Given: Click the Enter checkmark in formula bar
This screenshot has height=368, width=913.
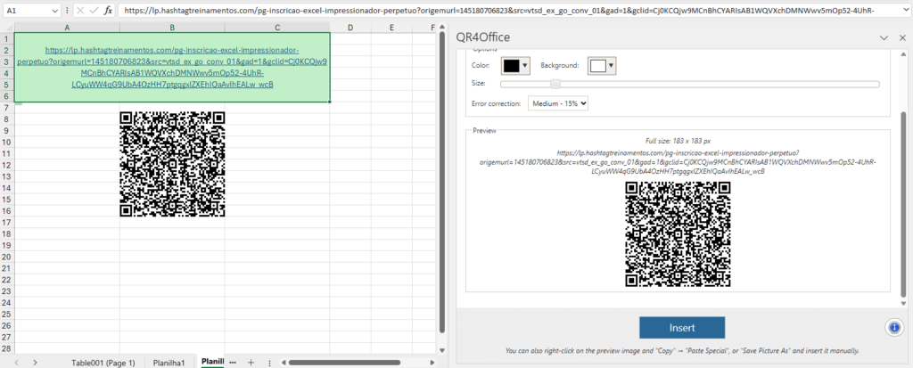Looking at the screenshot, I should (94, 11).
